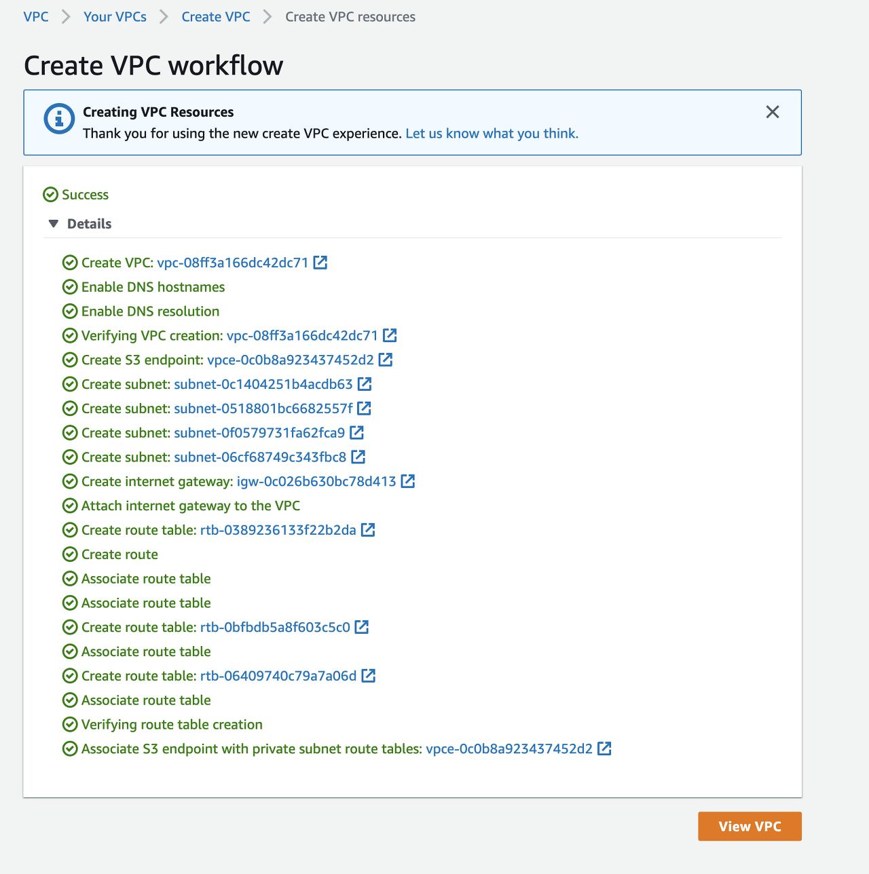Image resolution: width=869 pixels, height=874 pixels.
Task: Click the Create VPC workflow heading
Action: (x=153, y=66)
